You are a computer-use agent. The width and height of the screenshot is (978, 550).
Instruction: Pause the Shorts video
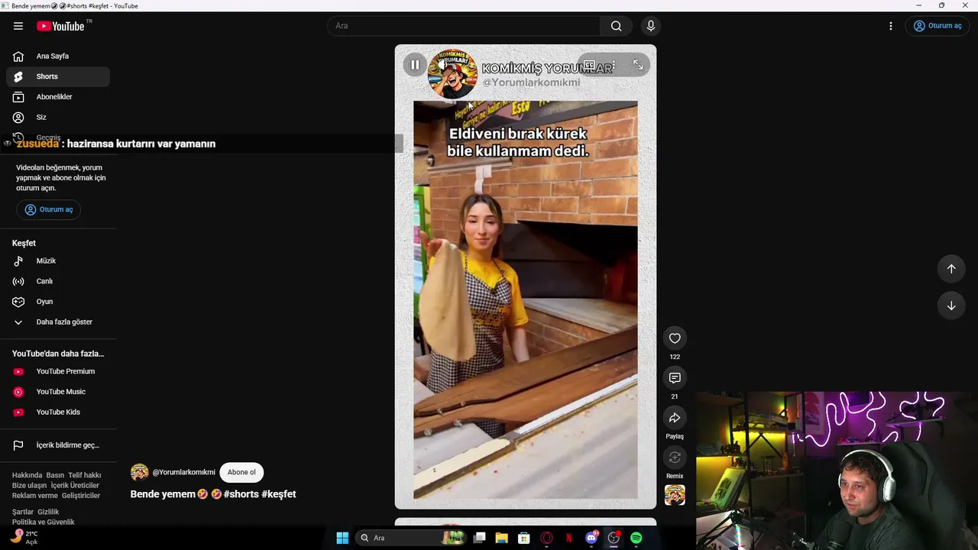tap(415, 65)
